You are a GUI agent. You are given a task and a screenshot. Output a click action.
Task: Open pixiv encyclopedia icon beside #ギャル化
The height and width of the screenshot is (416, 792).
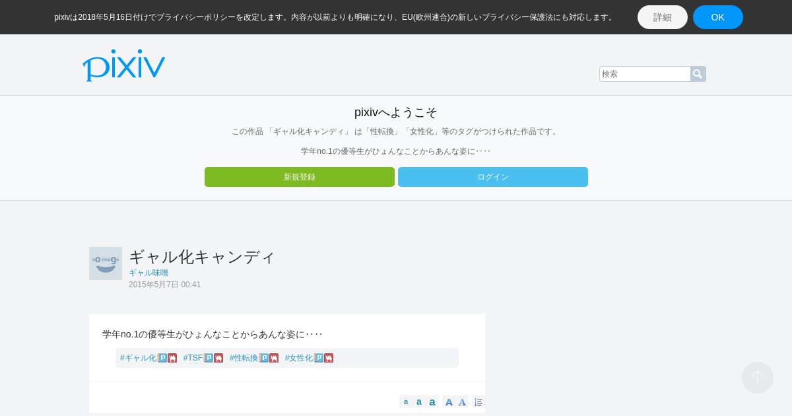[162, 358]
